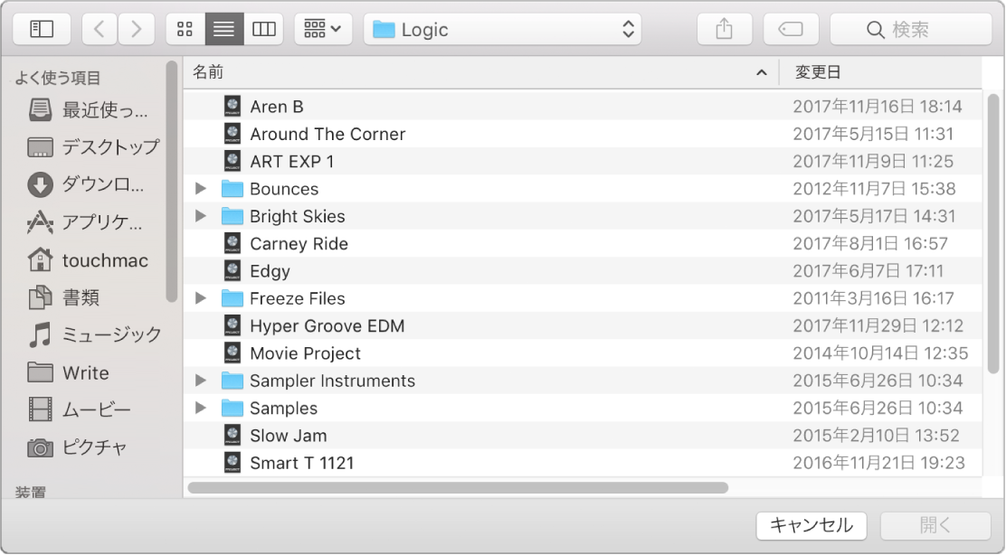
Task: Click date 2017年11月29日 12:12
Action: click(878, 325)
